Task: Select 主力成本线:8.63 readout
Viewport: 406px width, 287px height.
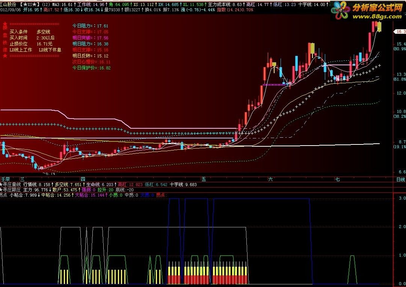Action: tap(225, 5)
